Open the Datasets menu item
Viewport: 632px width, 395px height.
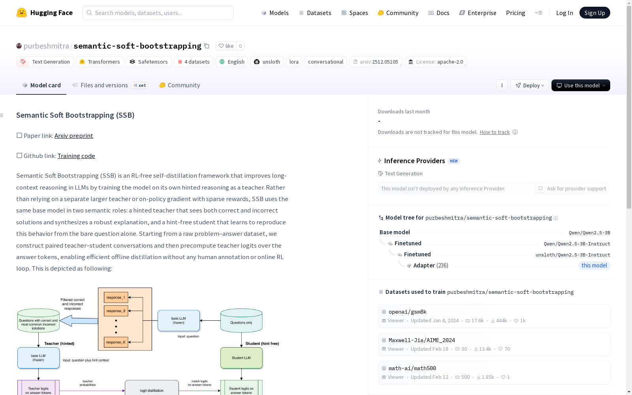[x=315, y=13]
